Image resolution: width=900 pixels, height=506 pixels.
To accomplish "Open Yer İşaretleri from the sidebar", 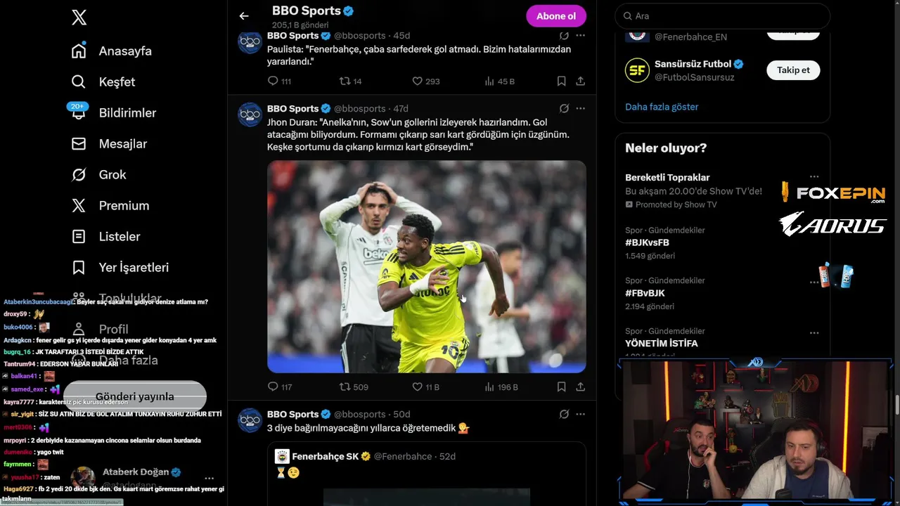I will [x=120, y=267].
